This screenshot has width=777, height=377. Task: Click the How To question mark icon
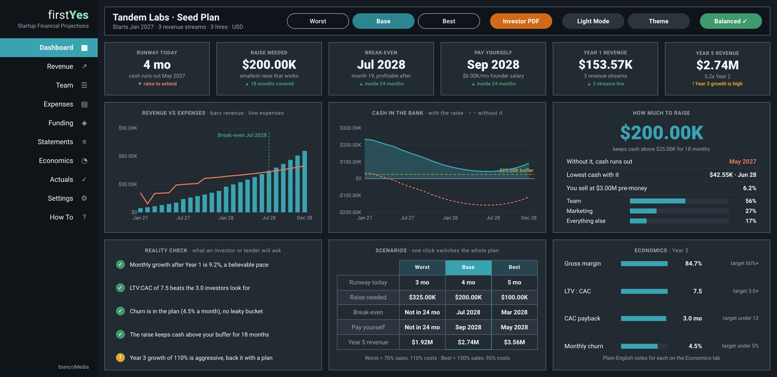click(x=84, y=217)
